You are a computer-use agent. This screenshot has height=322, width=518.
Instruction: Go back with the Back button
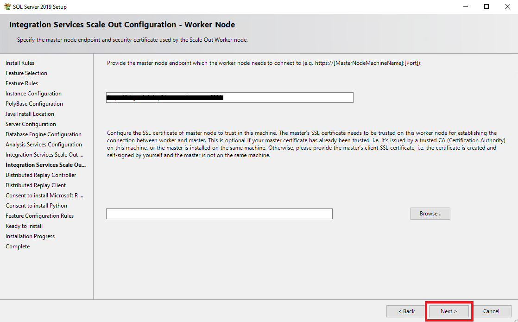406,311
